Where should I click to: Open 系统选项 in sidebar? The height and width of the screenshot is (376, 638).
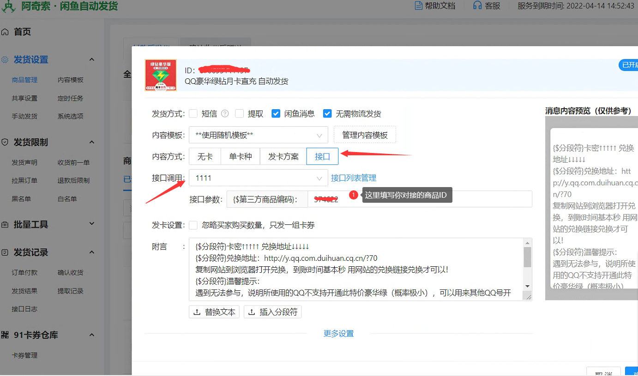tap(71, 116)
